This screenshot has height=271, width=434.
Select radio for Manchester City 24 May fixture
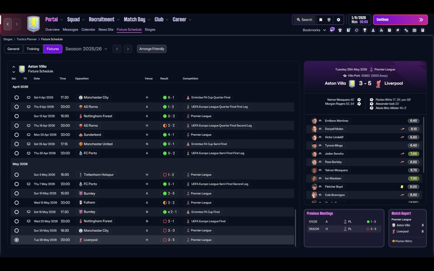tap(17, 231)
